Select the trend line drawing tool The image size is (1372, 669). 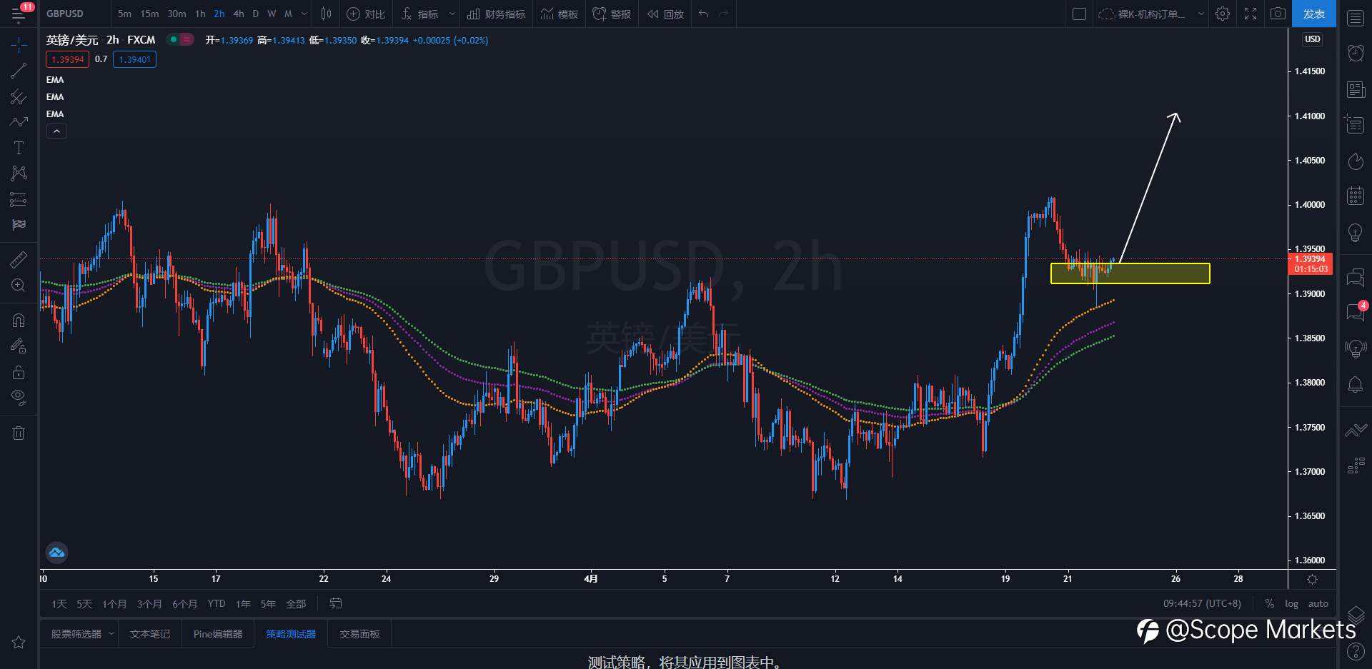(19, 71)
